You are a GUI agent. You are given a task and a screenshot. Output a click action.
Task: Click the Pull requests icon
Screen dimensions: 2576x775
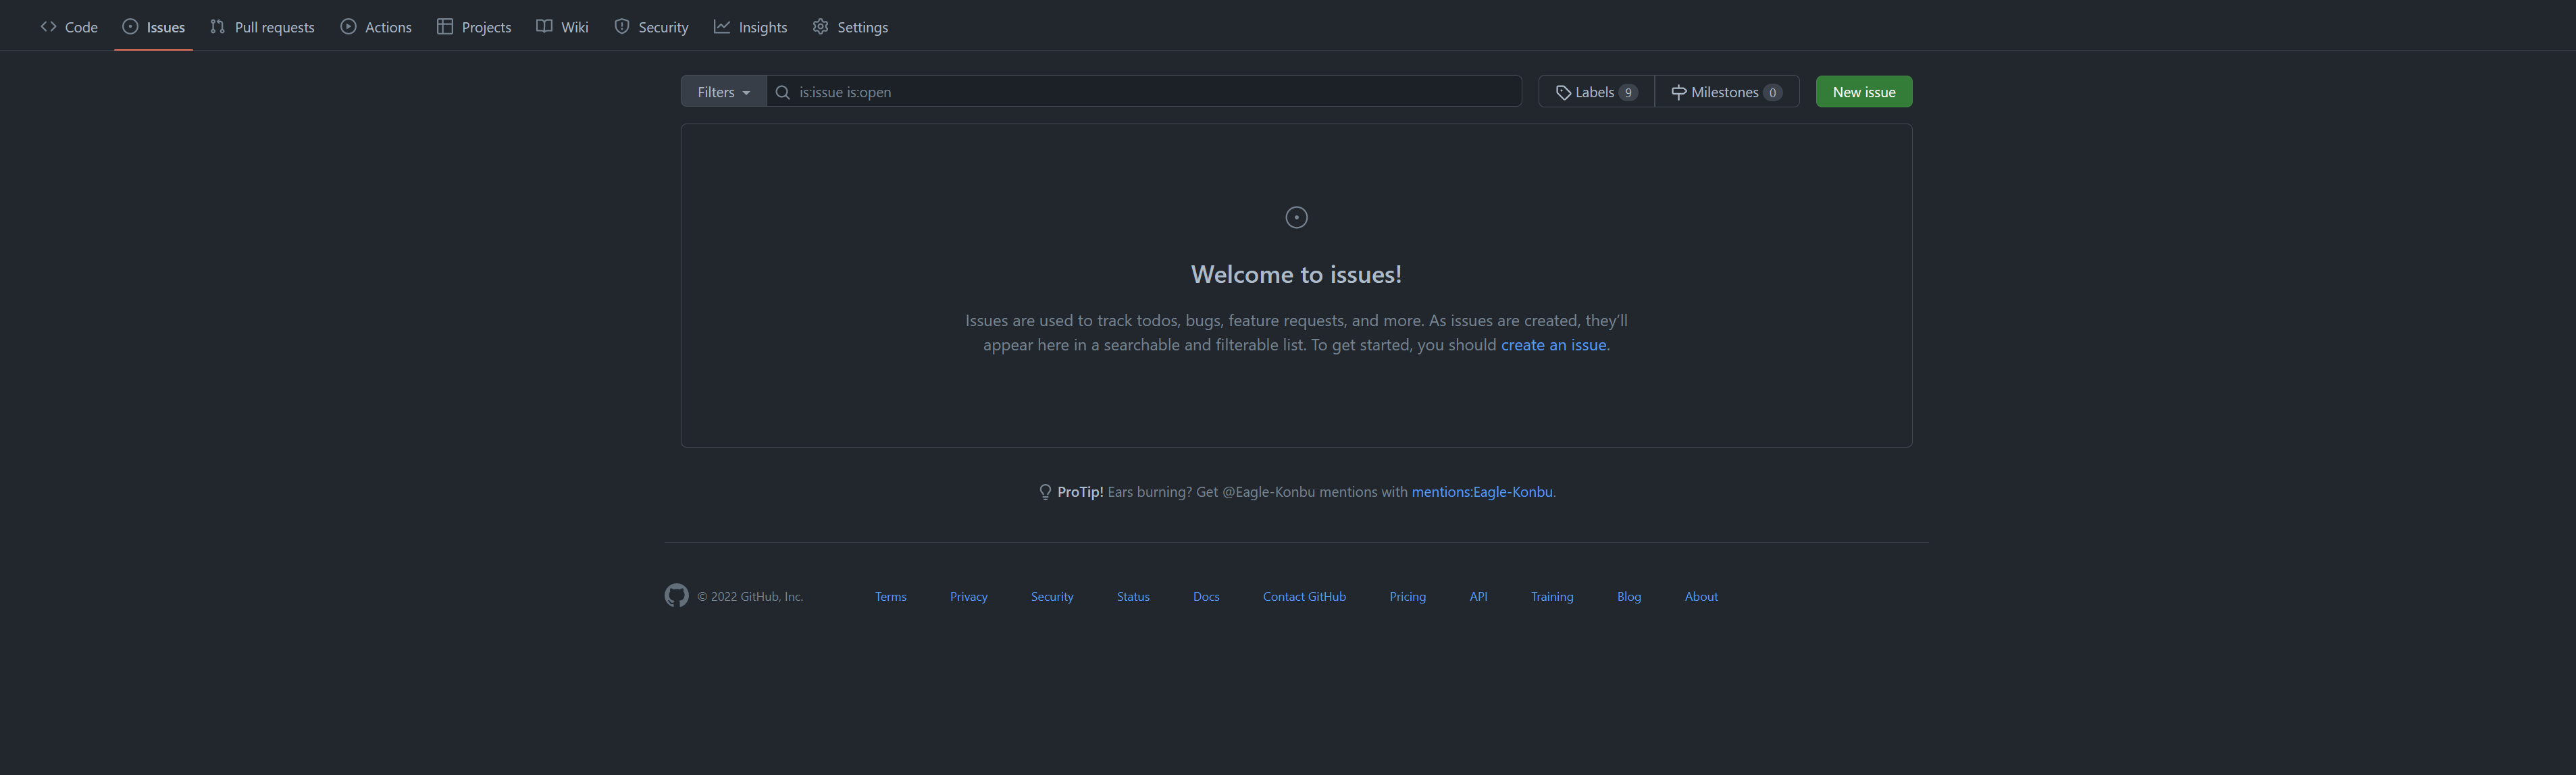pyautogui.click(x=217, y=27)
